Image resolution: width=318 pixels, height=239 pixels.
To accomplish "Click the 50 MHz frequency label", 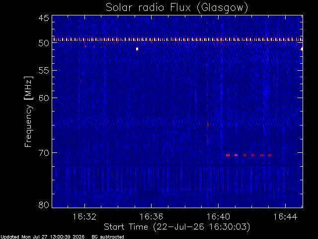I will 44,43.
